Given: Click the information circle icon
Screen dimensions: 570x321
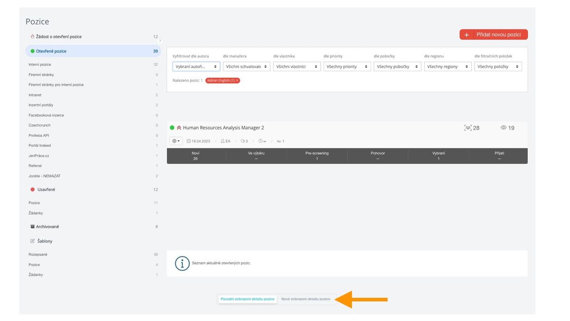Looking at the screenshot, I should (x=182, y=263).
